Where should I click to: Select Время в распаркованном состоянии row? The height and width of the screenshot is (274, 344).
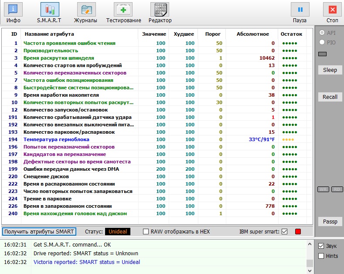coord(157,184)
